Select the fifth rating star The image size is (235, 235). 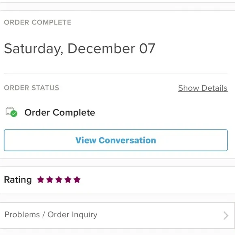tap(77, 179)
